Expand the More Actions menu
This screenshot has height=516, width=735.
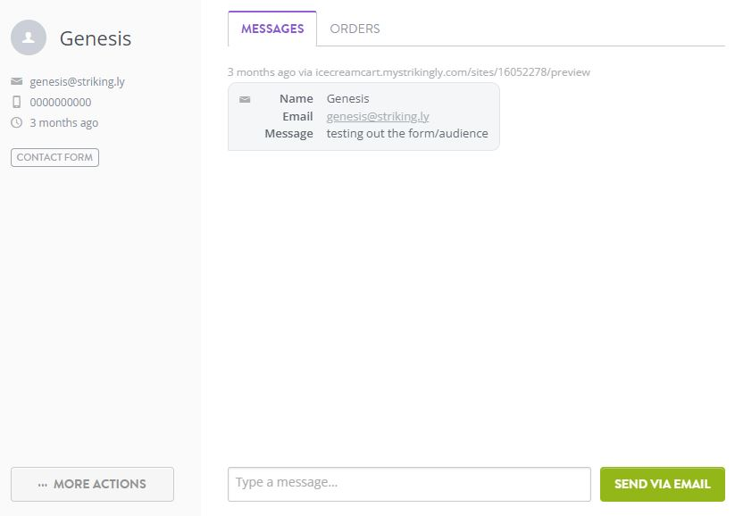(x=92, y=484)
